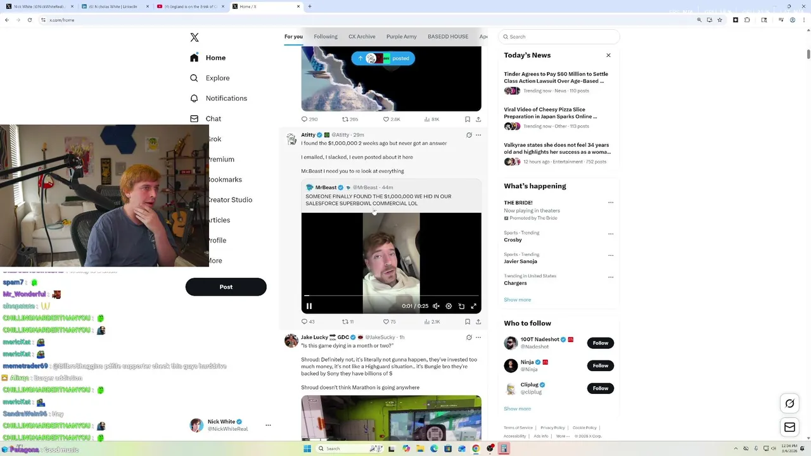The width and height of the screenshot is (811, 456).
Task: Focus the X Search box
Action: 559,37
